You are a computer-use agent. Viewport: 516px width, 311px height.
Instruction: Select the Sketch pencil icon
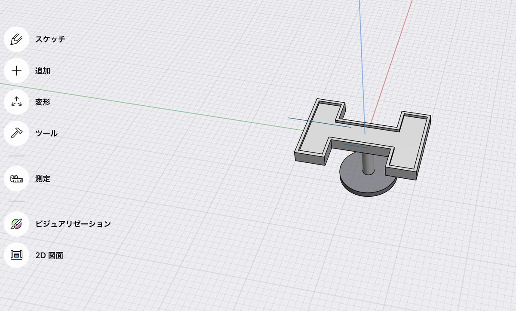pyautogui.click(x=16, y=39)
